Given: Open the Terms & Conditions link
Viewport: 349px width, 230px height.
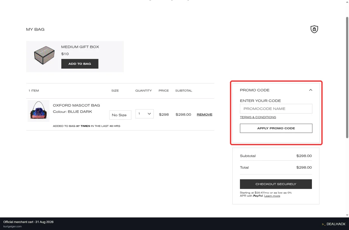Looking at the screenshot, I should 258,117.
